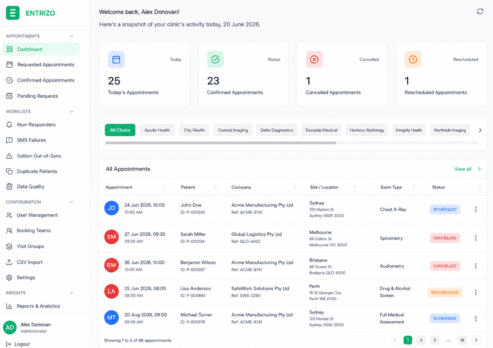Click the CSV Import upload icon

click(9, 262)
